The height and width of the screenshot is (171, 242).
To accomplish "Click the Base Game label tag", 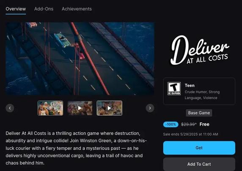I will pos(199,113).
